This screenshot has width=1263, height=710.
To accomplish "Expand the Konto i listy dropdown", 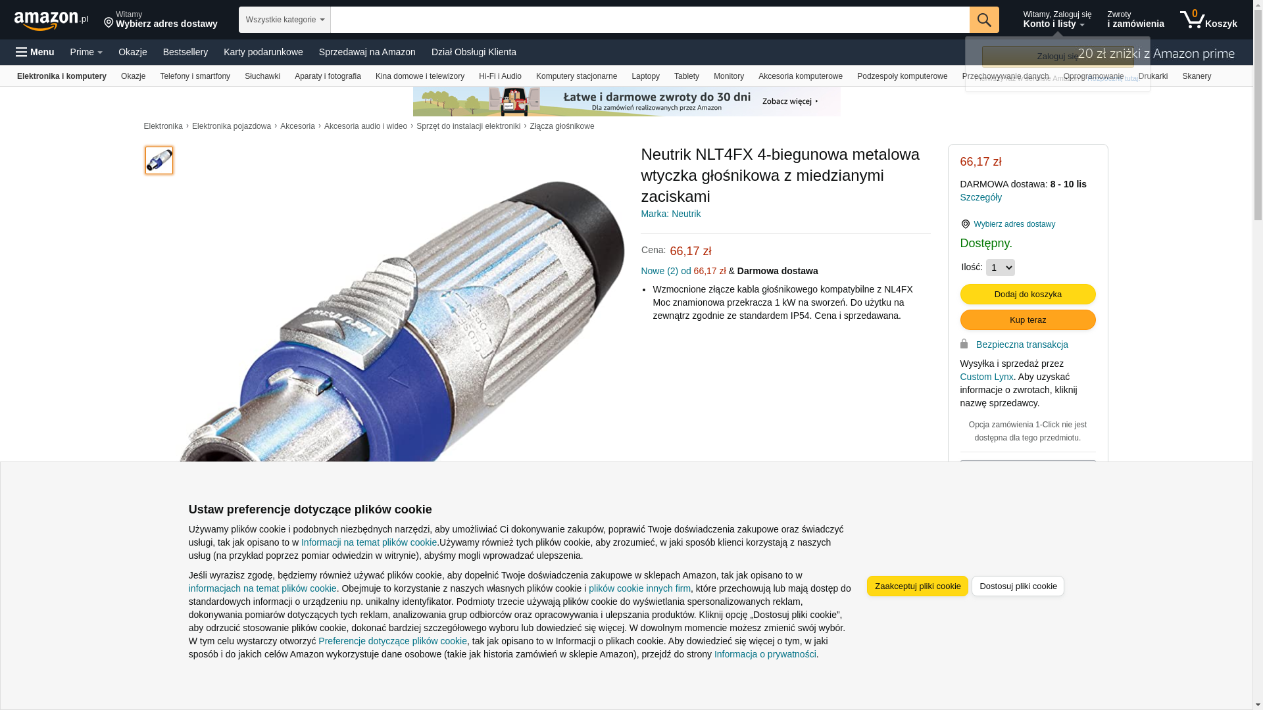I will (x=1057, y=20).
